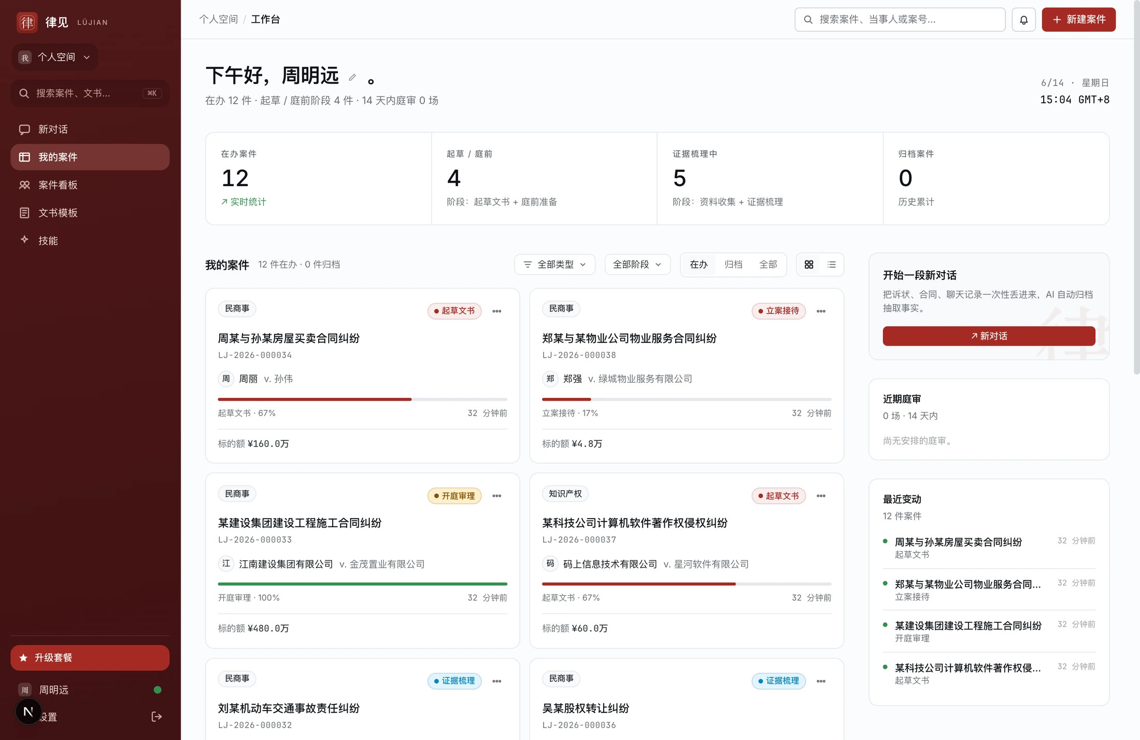Open more options for 周某与孙某房屋买卖合同纠纷
The width and height of the screenshot is (1140, 740).
click(497, 311)
